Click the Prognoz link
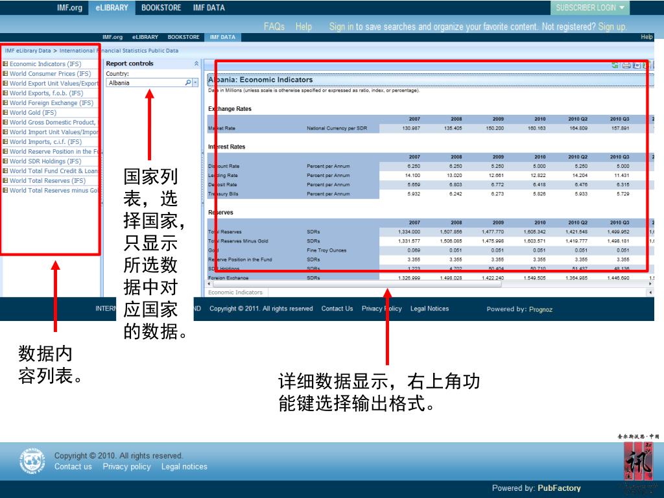The width and height of the screenshot is (664, 498). pyautogui.click(x=541, y=309)
